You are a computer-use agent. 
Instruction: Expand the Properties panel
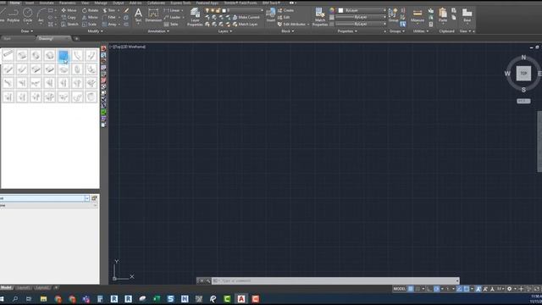click(x=347, y=31)
